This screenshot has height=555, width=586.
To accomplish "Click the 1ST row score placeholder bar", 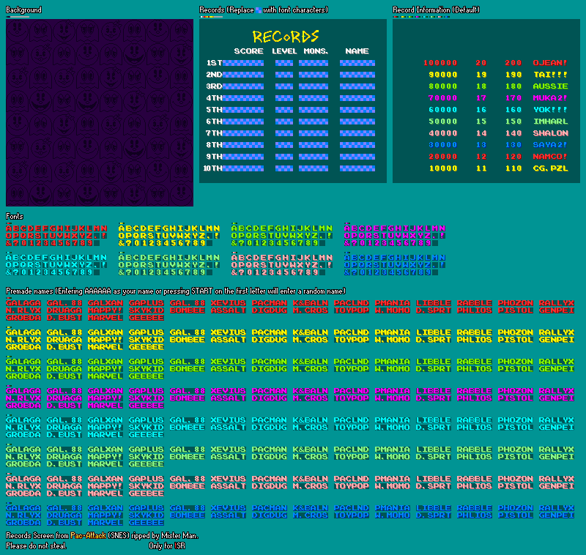I will coord(243,63).
